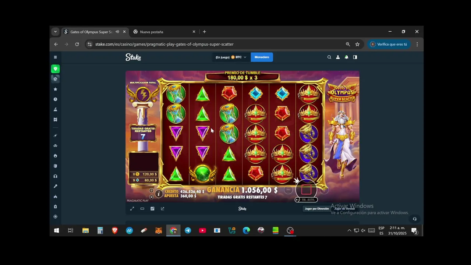Go back to the previous page

pyautogui.click(x=56, y=44)
